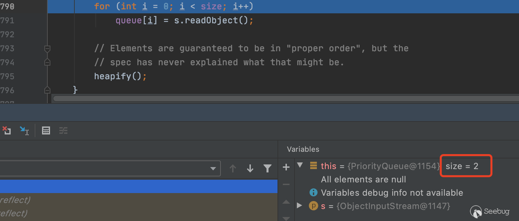
Task: Remove watch using the minus icon
Action: (x=286, y=184)
